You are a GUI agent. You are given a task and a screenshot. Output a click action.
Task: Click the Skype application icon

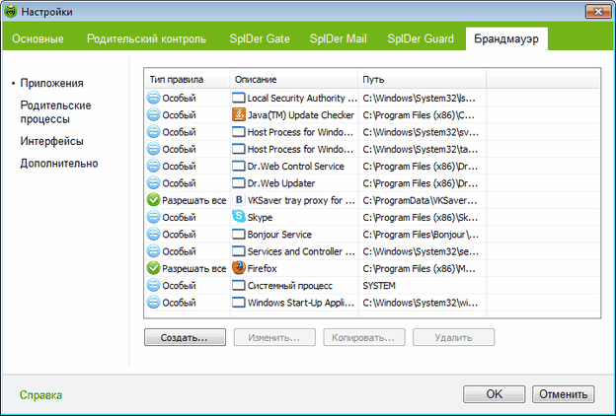[x=239, y=217]
